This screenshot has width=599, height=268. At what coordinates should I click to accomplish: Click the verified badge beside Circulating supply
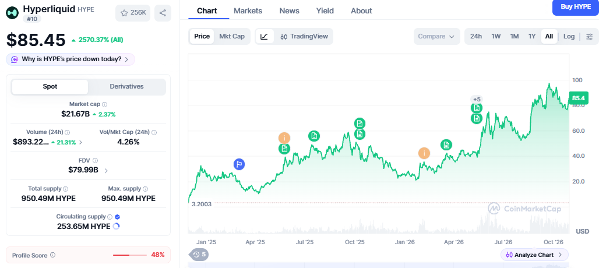[118, 217]
